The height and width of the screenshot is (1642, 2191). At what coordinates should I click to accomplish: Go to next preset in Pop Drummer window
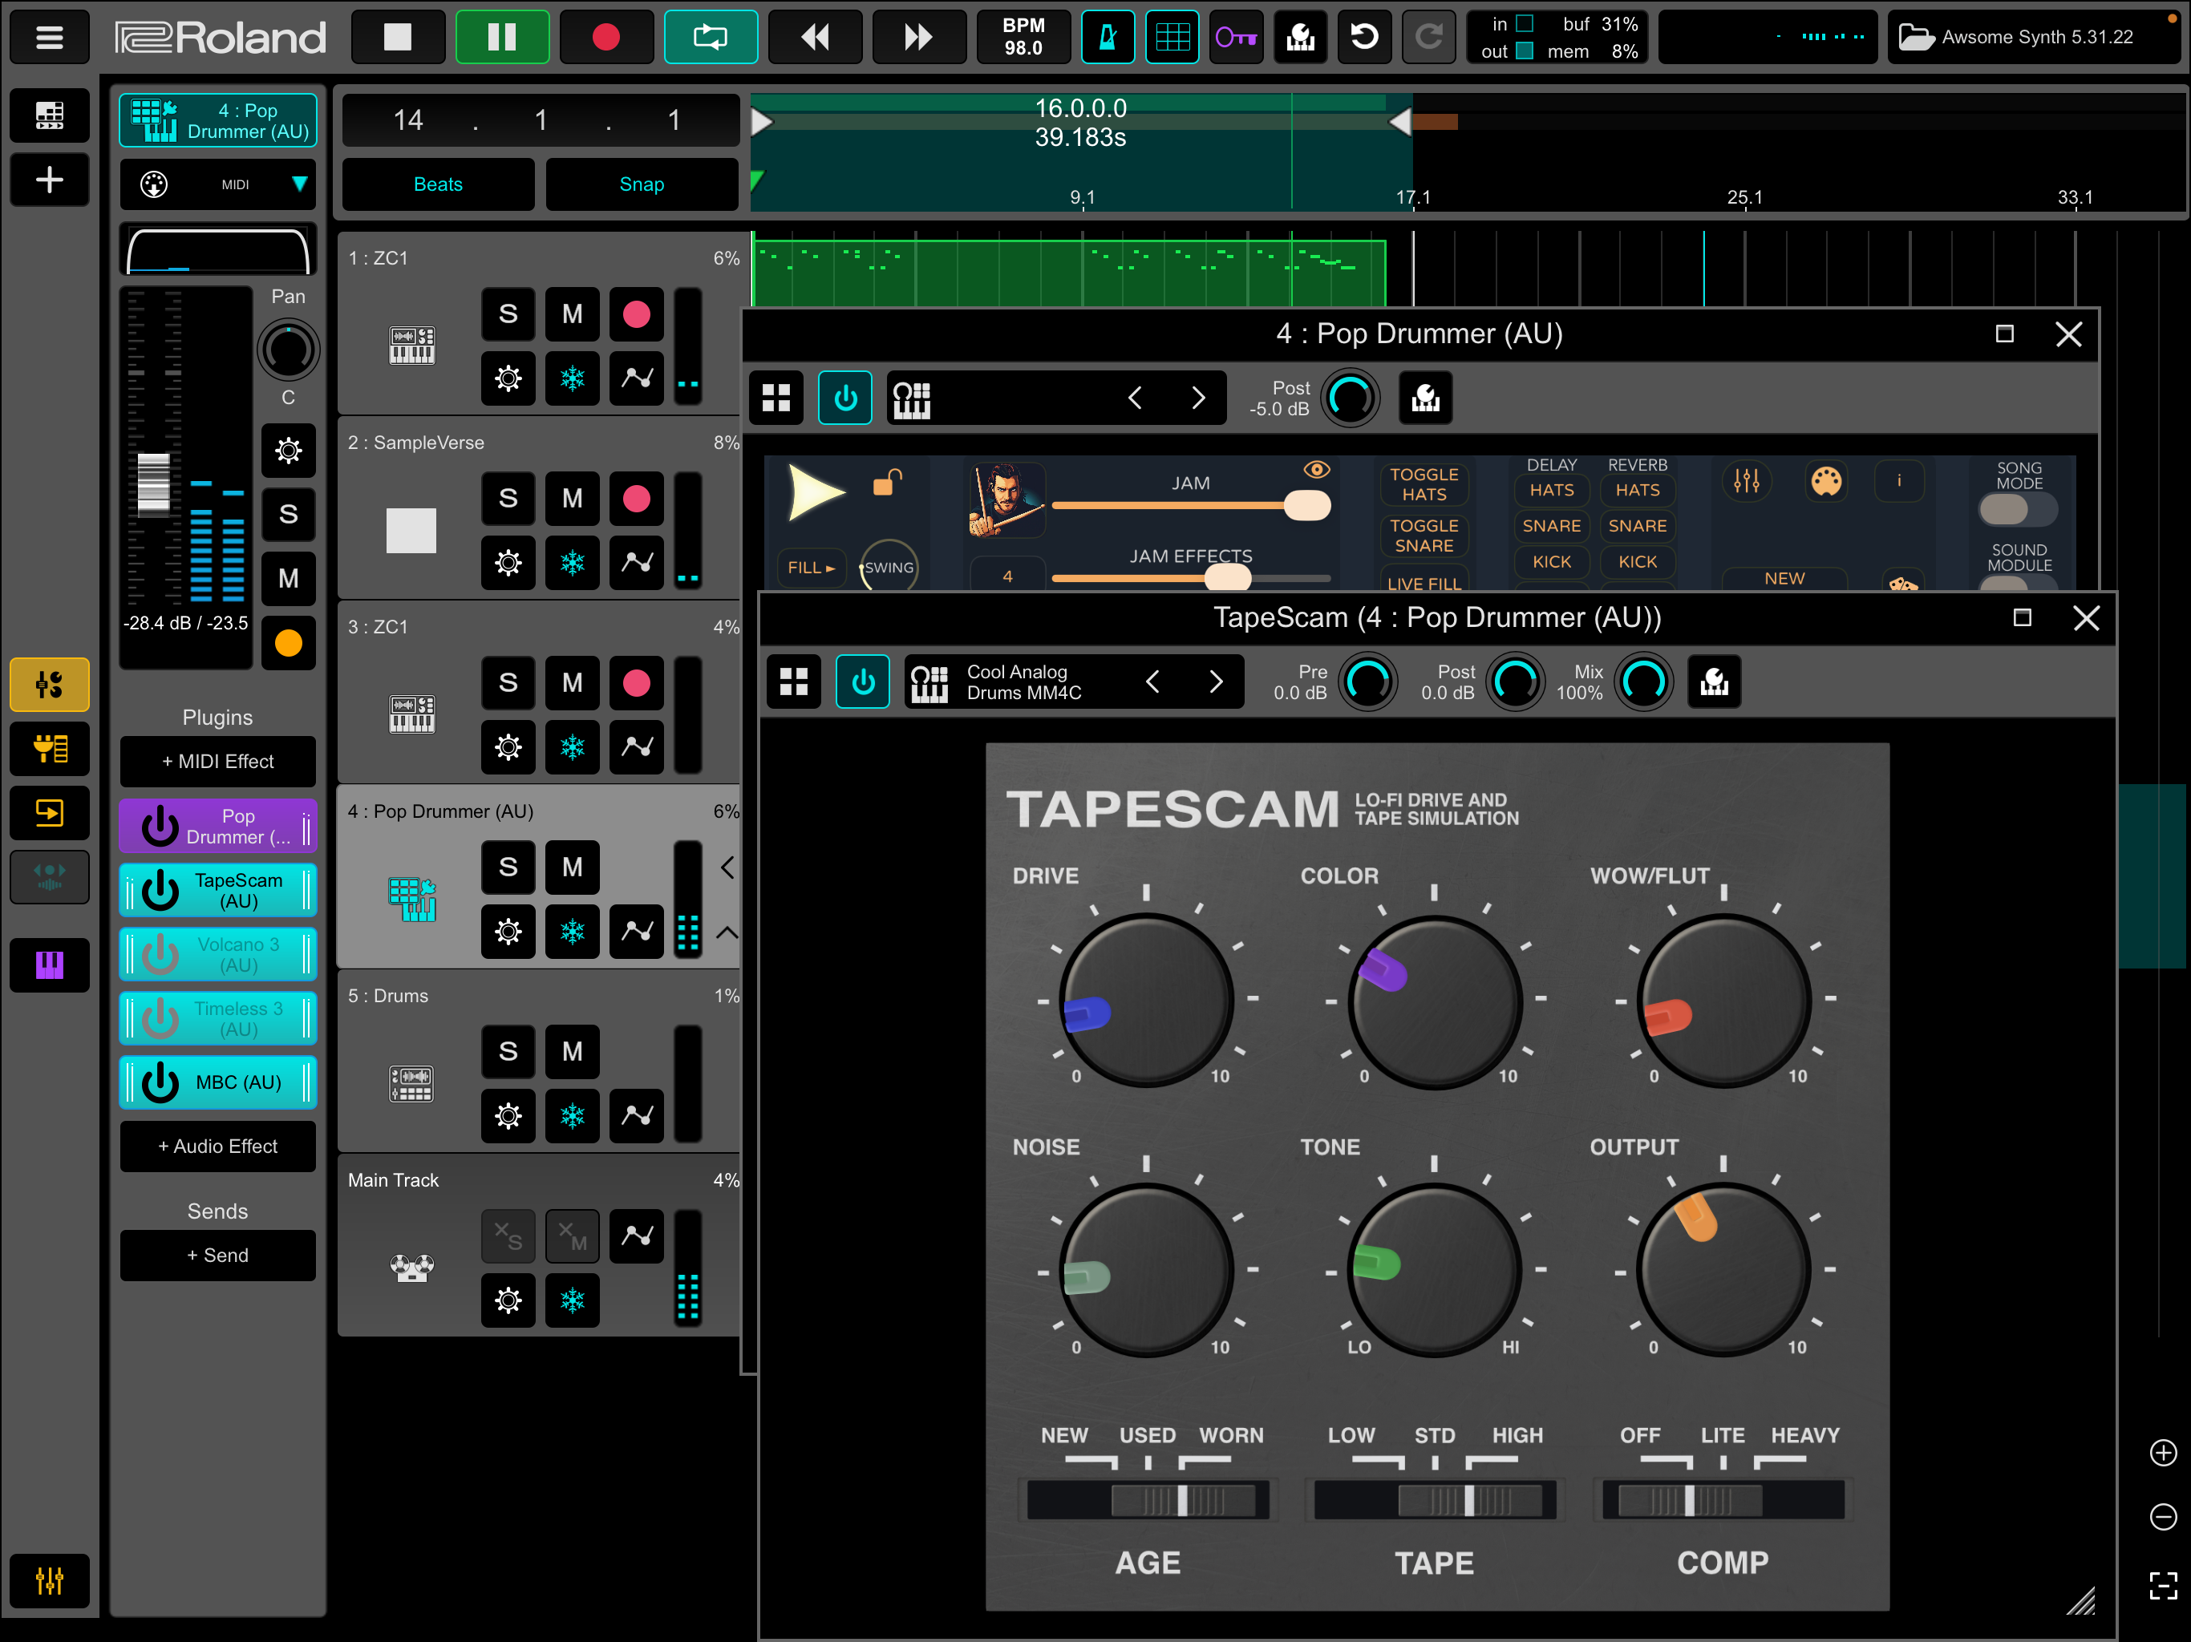[x=1198, y=398]
